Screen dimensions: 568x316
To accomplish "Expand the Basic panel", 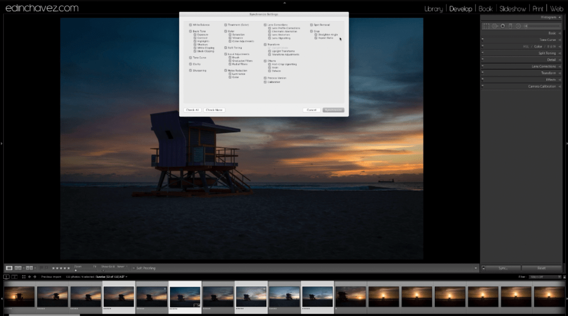I will click(x=560, y=33).
